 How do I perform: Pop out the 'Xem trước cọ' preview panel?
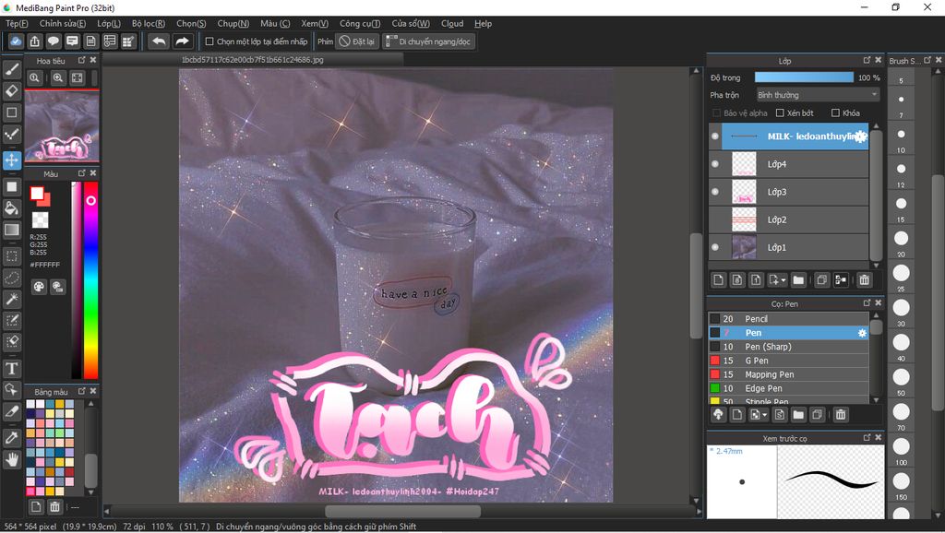[867, 438]
